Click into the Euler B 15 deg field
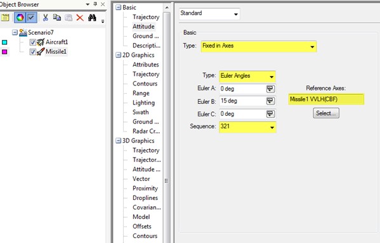 click(242, 101)
